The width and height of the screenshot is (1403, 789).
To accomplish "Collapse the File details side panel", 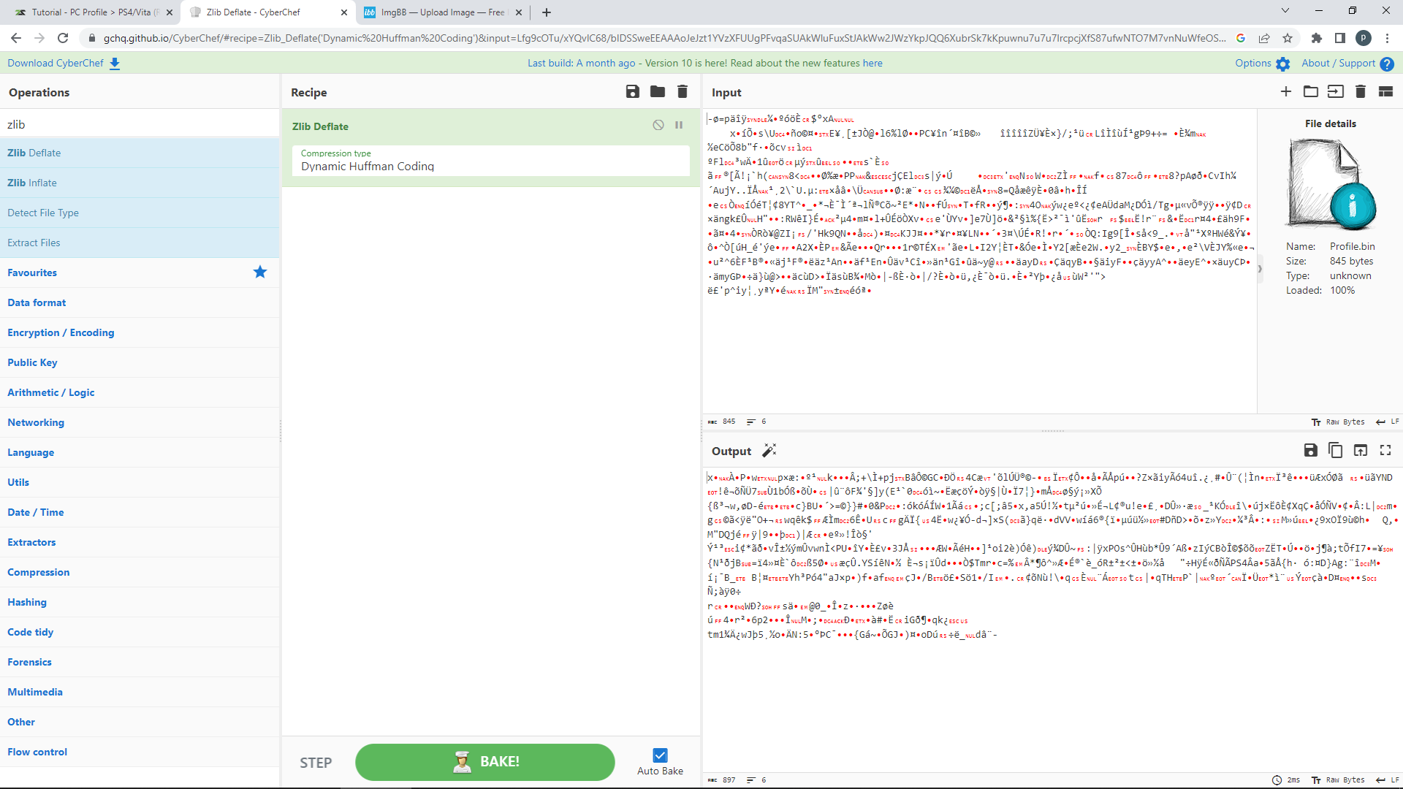I will tap(1260, 269).
